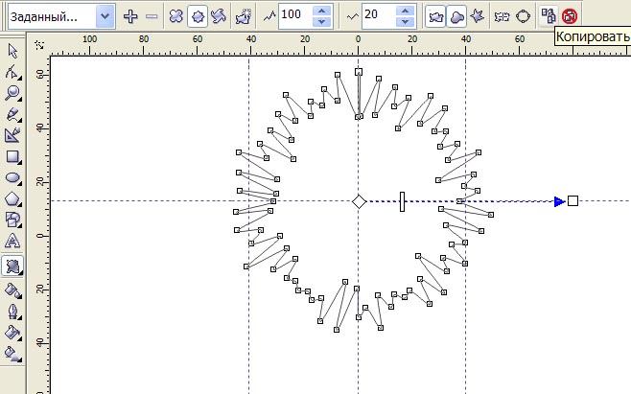
Task: Select the Polygon tool
Action: (x=12, y=198)
